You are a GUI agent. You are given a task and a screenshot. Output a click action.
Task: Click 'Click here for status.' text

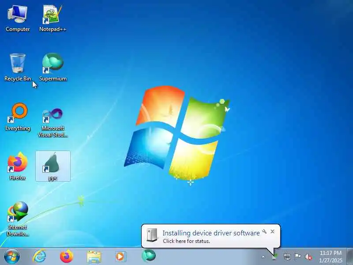(186, 241)
